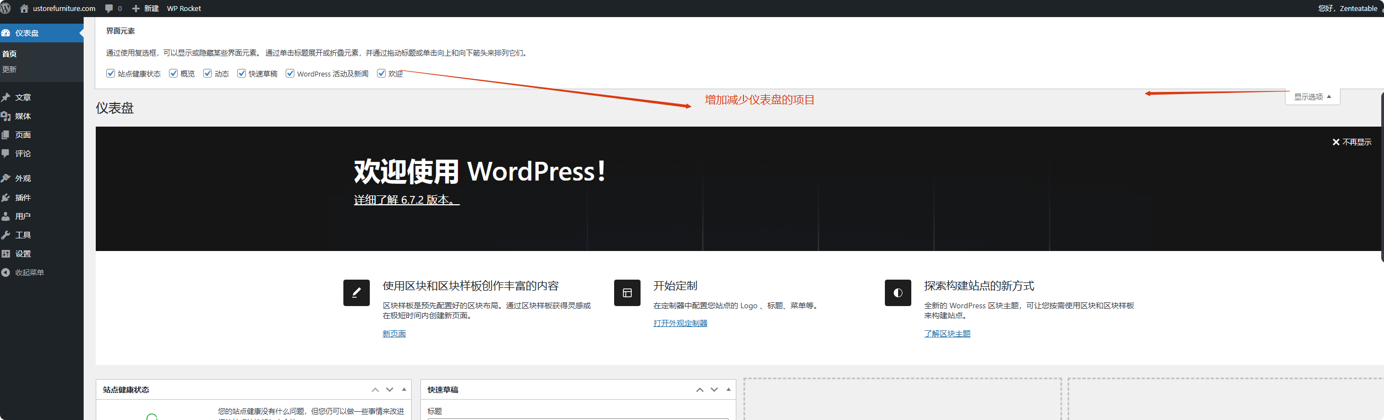Move 快速草稿 widget down
Image resolution: width=1384 pixels, height=420 pixels.
tap(714, 390)
